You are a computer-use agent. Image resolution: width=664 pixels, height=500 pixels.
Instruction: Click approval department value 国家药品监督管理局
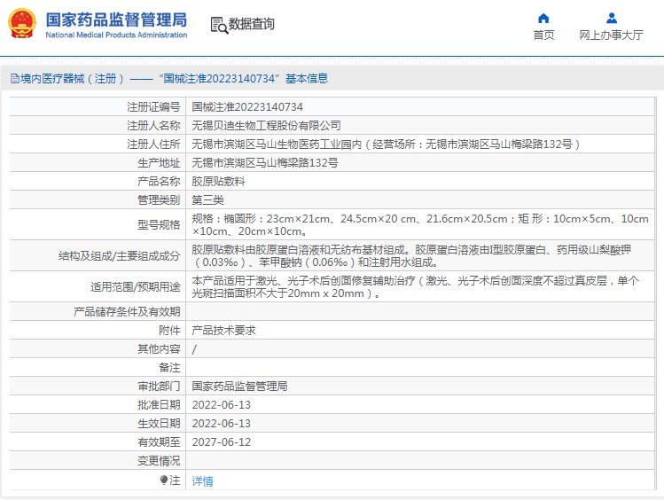click(239, 387)
